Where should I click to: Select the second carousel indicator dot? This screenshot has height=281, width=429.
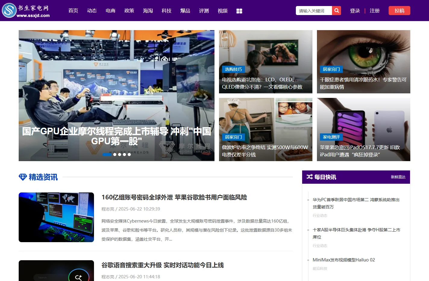[115, 154]
